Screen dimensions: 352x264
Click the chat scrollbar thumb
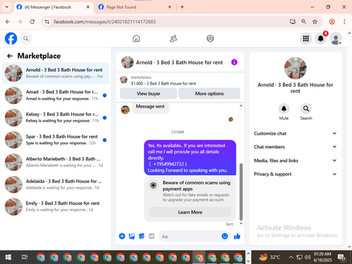click(x=241, y=191)
